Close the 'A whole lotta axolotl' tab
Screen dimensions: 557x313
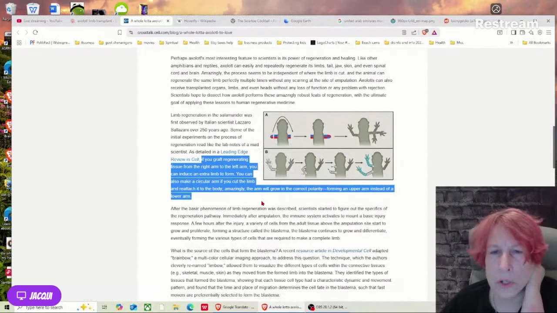pyautogui.click(x=168, y=21)
